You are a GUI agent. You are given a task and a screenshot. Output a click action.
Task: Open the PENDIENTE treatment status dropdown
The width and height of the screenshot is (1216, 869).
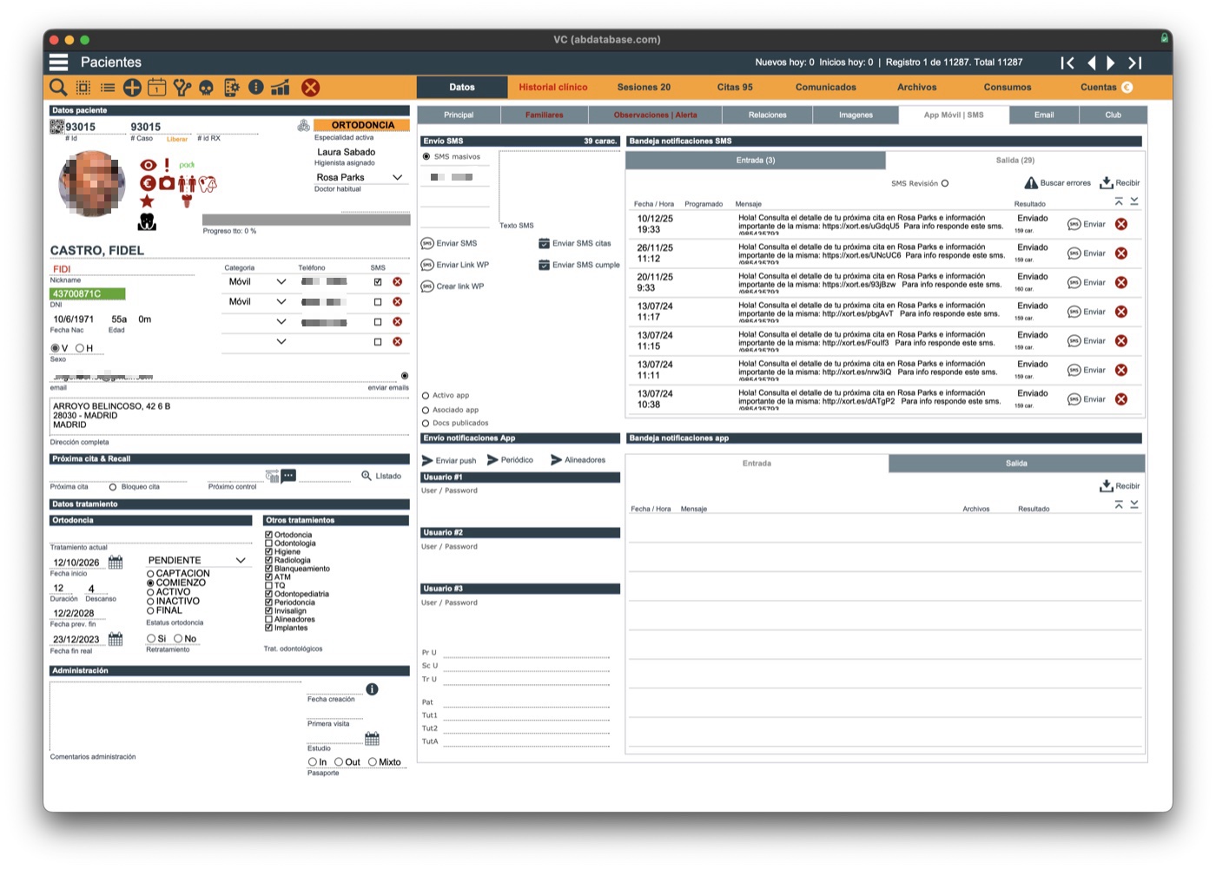(241, 561)
